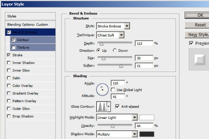Click the Depth value field
This screenshot has width=209, height=139.
144,43
